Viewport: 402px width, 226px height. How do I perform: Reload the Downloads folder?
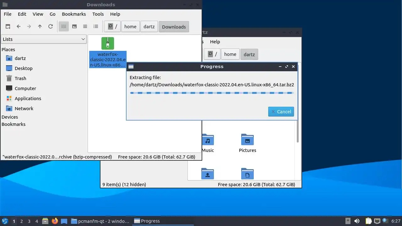point(51,27)
